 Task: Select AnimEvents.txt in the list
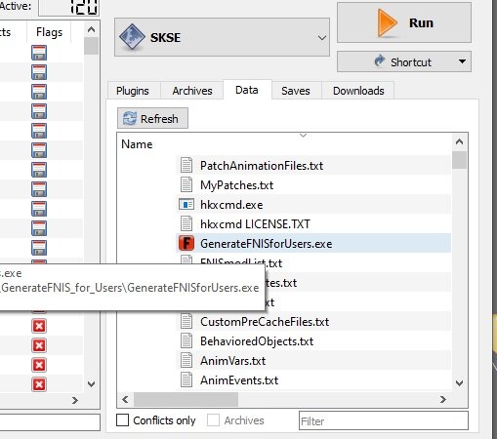(239, 380)
